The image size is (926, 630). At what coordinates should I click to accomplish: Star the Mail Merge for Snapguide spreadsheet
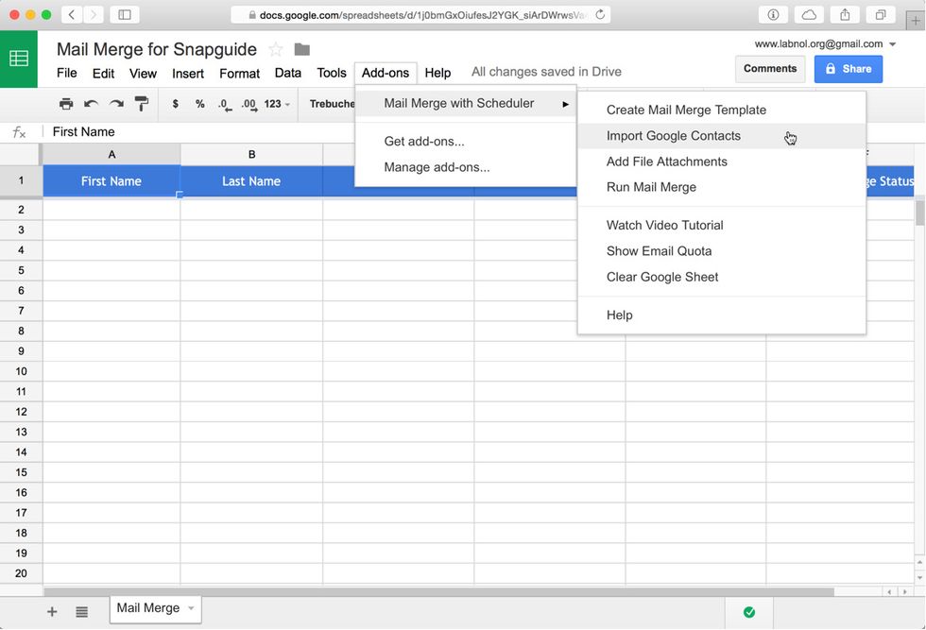276,48
